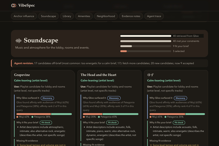Click the 9 fit your brief bar

146,46
